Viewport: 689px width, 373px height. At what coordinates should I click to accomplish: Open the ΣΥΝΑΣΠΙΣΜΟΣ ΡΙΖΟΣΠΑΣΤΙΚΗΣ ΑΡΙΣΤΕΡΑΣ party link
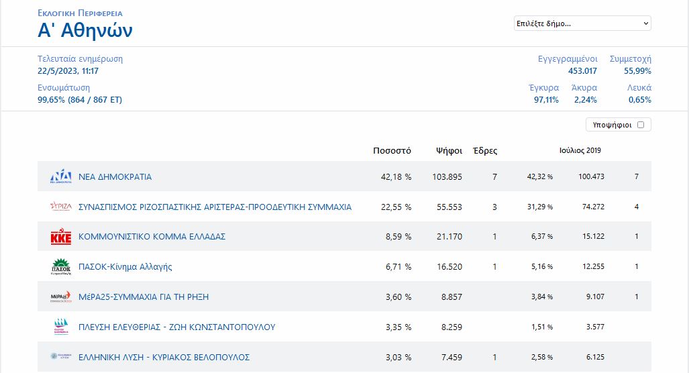(x=215, y=207)
